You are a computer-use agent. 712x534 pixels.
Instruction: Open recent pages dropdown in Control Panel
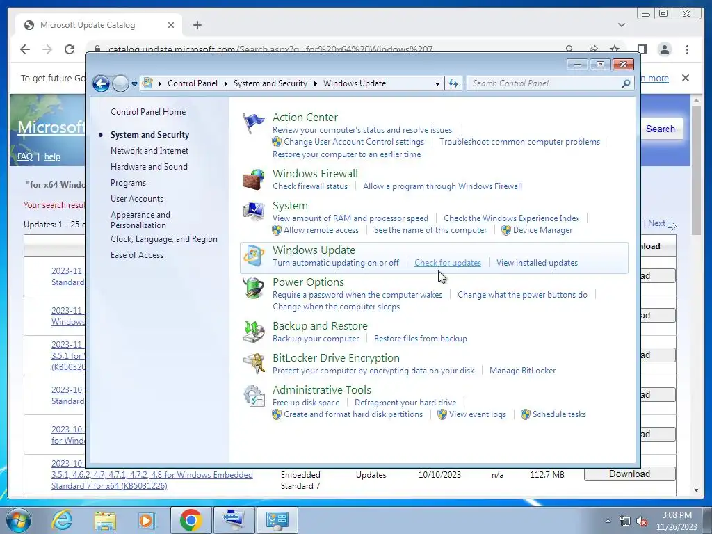[134, 83]
